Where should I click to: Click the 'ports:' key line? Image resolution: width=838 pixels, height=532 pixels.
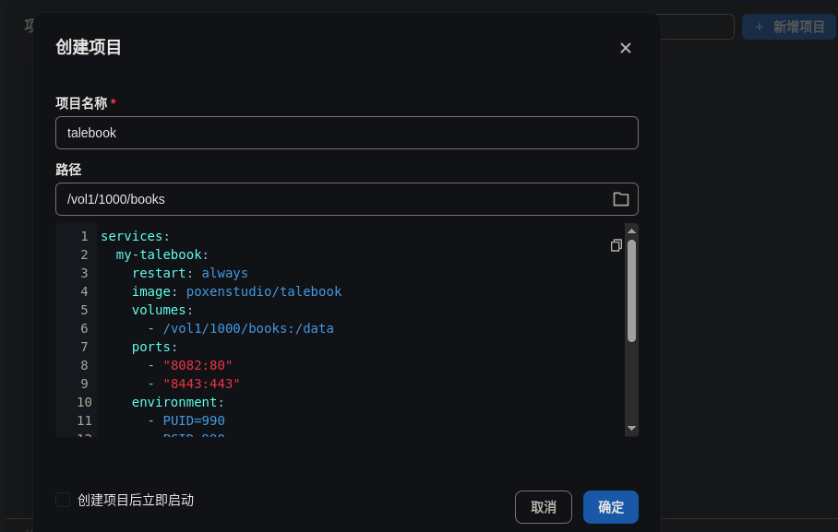(x=154, y=348)
